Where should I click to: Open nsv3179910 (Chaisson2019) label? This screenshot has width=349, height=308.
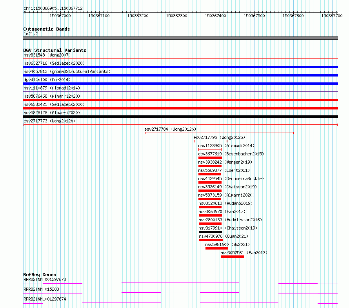(x=228, y=228)
